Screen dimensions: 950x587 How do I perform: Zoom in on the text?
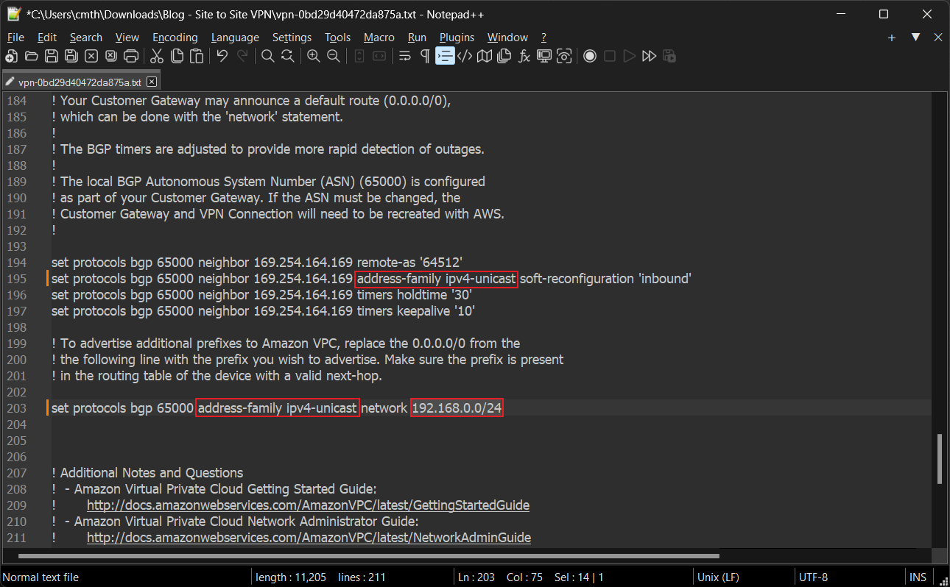click(313, 56)
